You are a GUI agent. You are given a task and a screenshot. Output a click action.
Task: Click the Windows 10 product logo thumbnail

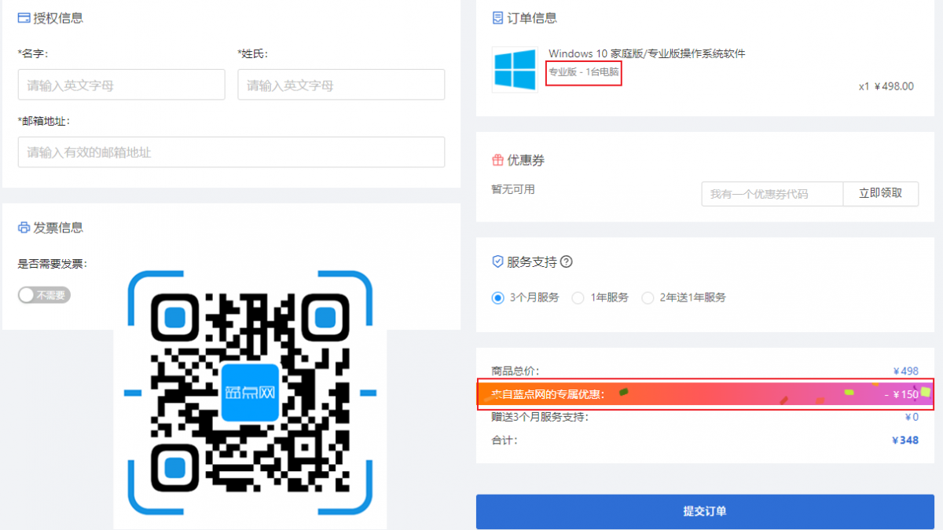[x=515, y=69]
